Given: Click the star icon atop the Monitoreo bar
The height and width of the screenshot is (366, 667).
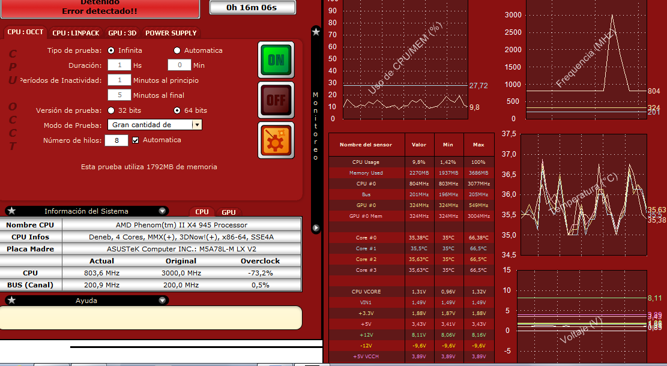Looking at the screenshot, I should tap(316, 31).
